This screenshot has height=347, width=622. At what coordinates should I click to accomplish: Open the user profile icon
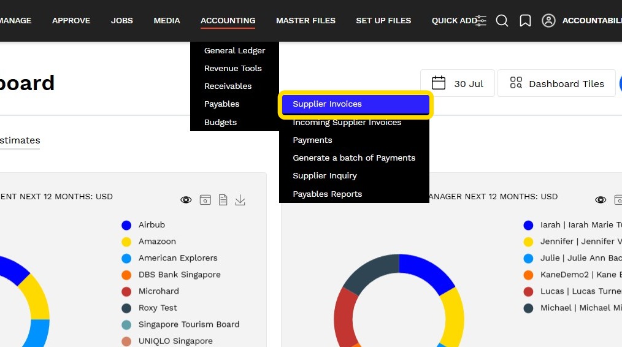tap(548, 21)
